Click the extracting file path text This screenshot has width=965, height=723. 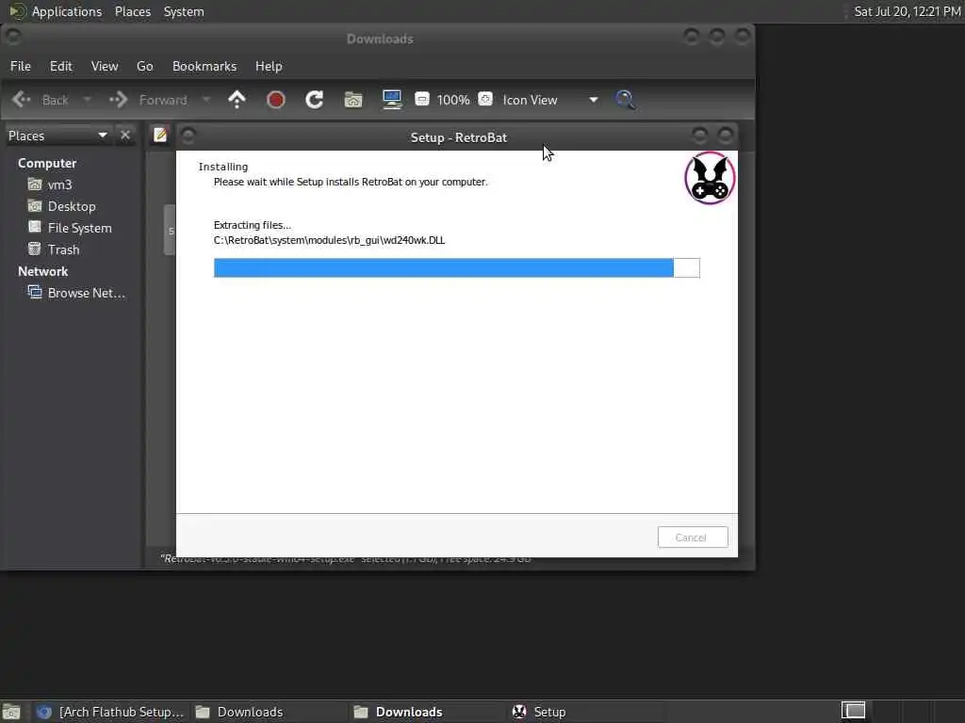pos(329,240)
